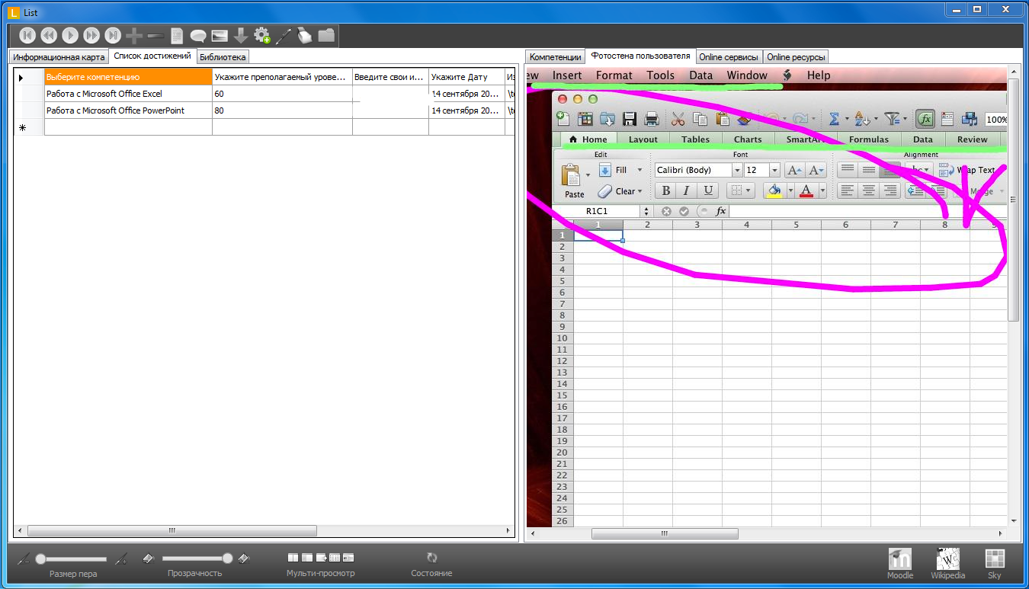Select the eraser tool in top toolbar
The height and width of the screenshot is (589, 1029).
305,35
